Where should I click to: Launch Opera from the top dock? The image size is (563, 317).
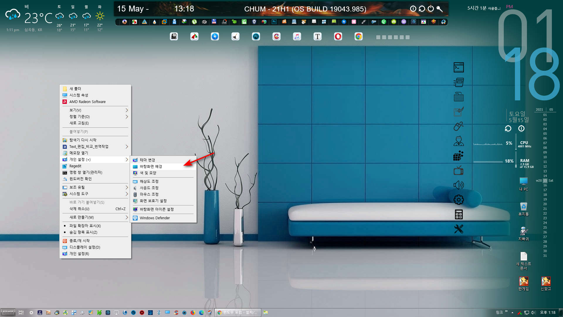click(x=338, y=36)
